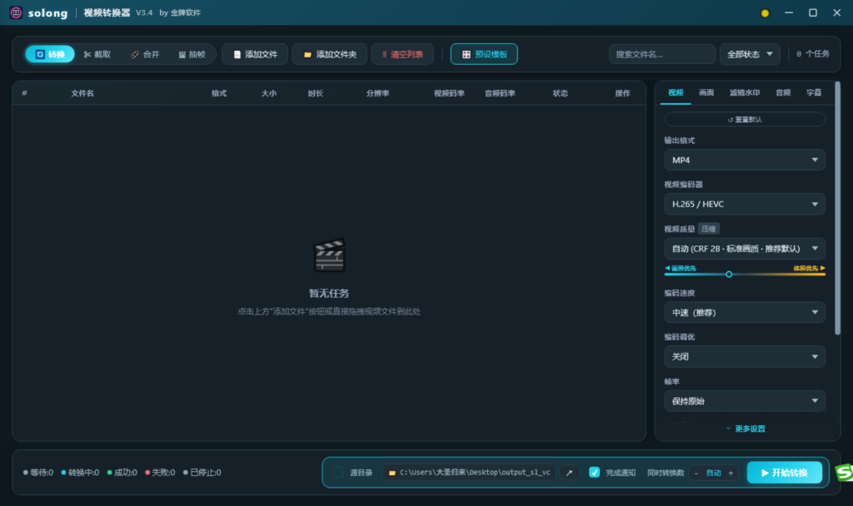Click 体积优先 slider label
The image size is (853, 506).
810,268
